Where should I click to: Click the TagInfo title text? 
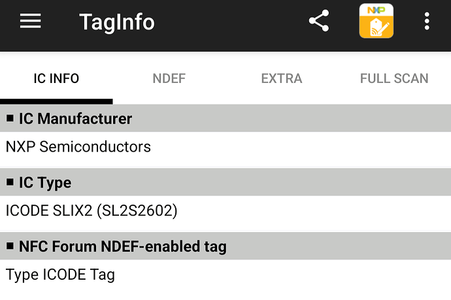point(117,22)
